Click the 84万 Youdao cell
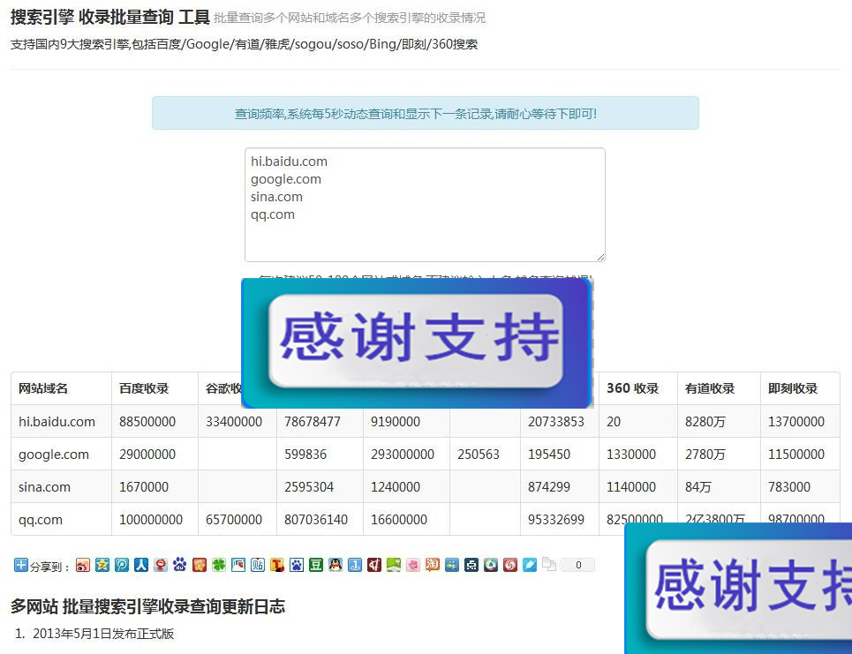 pyautogui.click(x=698, y=486)
